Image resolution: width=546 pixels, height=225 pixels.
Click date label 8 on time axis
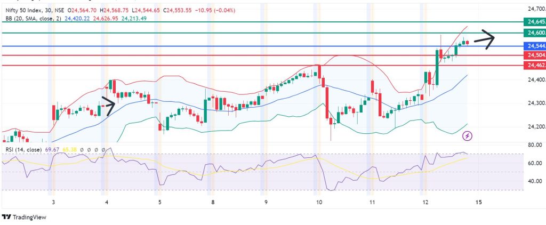pyautogui.click(x=212, y=202)
